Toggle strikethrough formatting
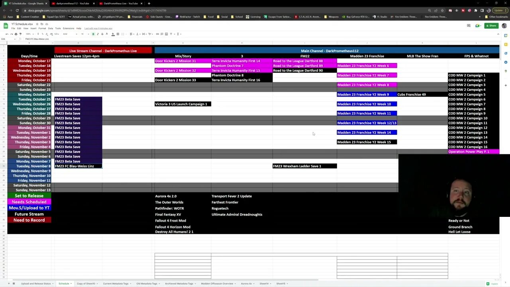The image size is (510, 287). point(102,34)
